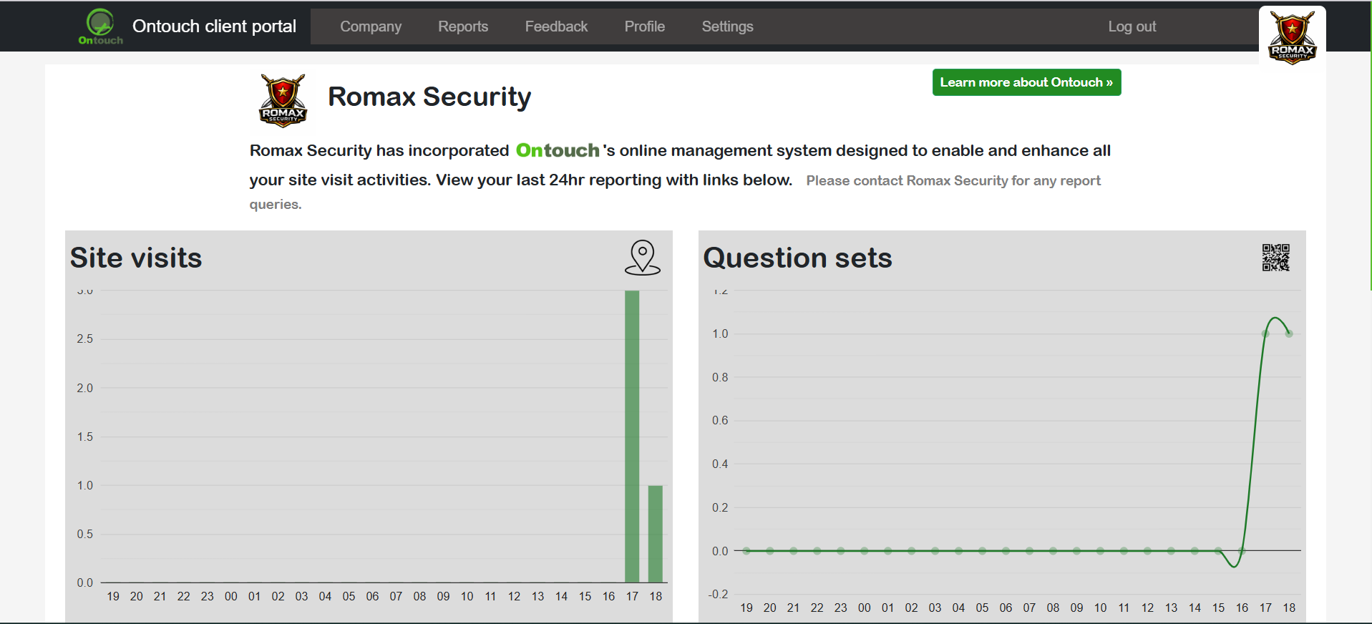The width and height of the screenshot is (1372, 624).
Task: Click the Question sets data point at hour 17
Action: click(x=1265, y=333)
